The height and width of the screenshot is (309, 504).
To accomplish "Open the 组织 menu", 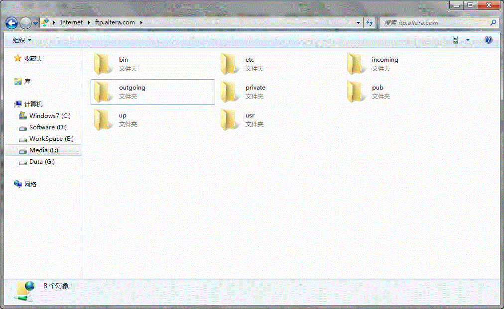I will coord(22,40).
